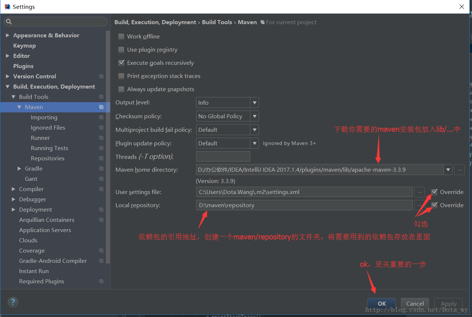Click project-level icon on Maven row
The image size is (472, 317).
[102, 107]
